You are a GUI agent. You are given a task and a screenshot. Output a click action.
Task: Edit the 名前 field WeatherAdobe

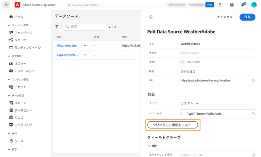[218, 44]
